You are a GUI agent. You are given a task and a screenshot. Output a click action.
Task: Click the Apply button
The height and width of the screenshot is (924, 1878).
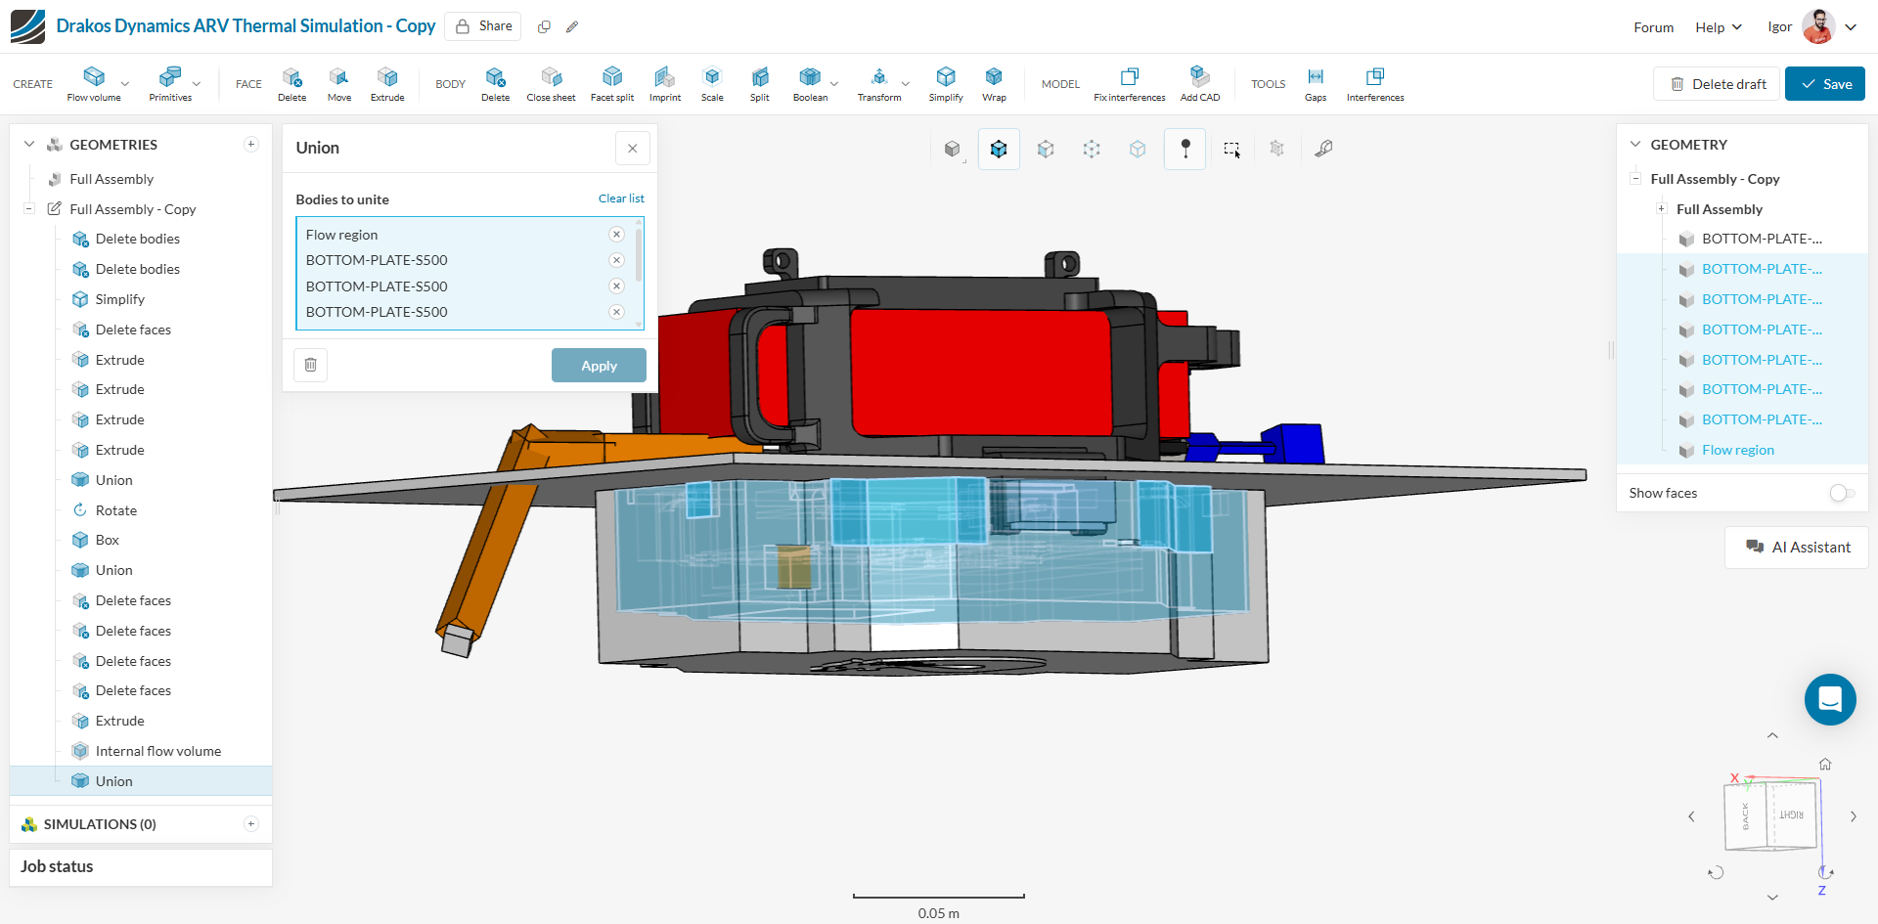click(599, 366)
